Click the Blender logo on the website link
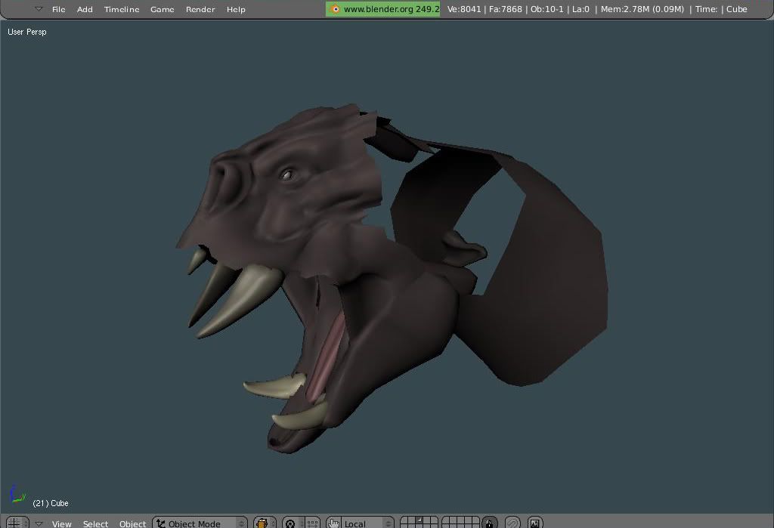The width and height of the screenshot is (774, 528). click(335, 9)
